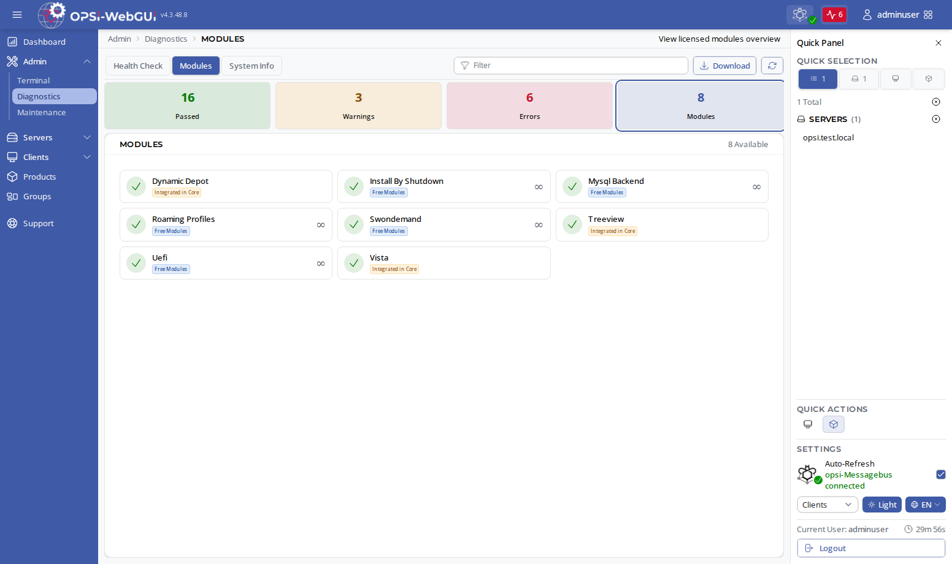Click opsi.test.local server entry
Image resolution: width=952 pixels, height=564 pixels.
828,137
